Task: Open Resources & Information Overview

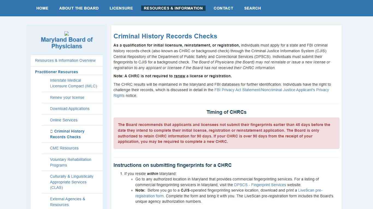Action: (65, 60)
